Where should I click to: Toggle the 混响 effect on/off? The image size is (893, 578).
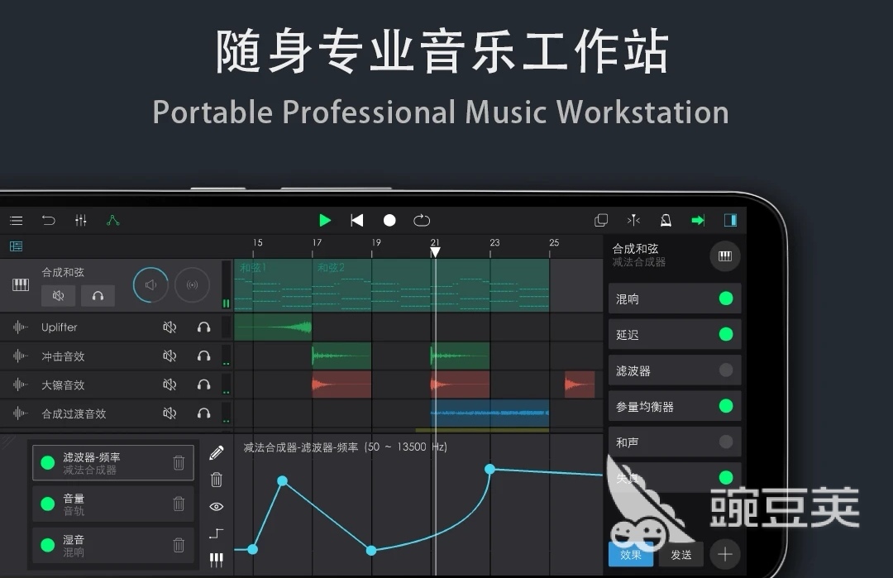click(x=725, y=299)
